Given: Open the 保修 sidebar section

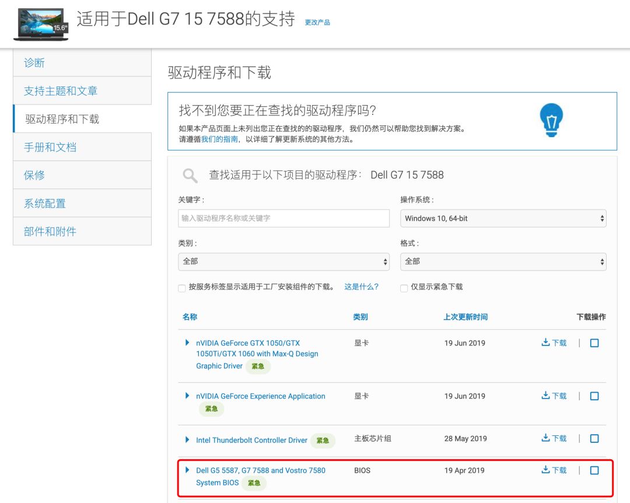Looking at the screenshot, I should [x=34, y=174].
